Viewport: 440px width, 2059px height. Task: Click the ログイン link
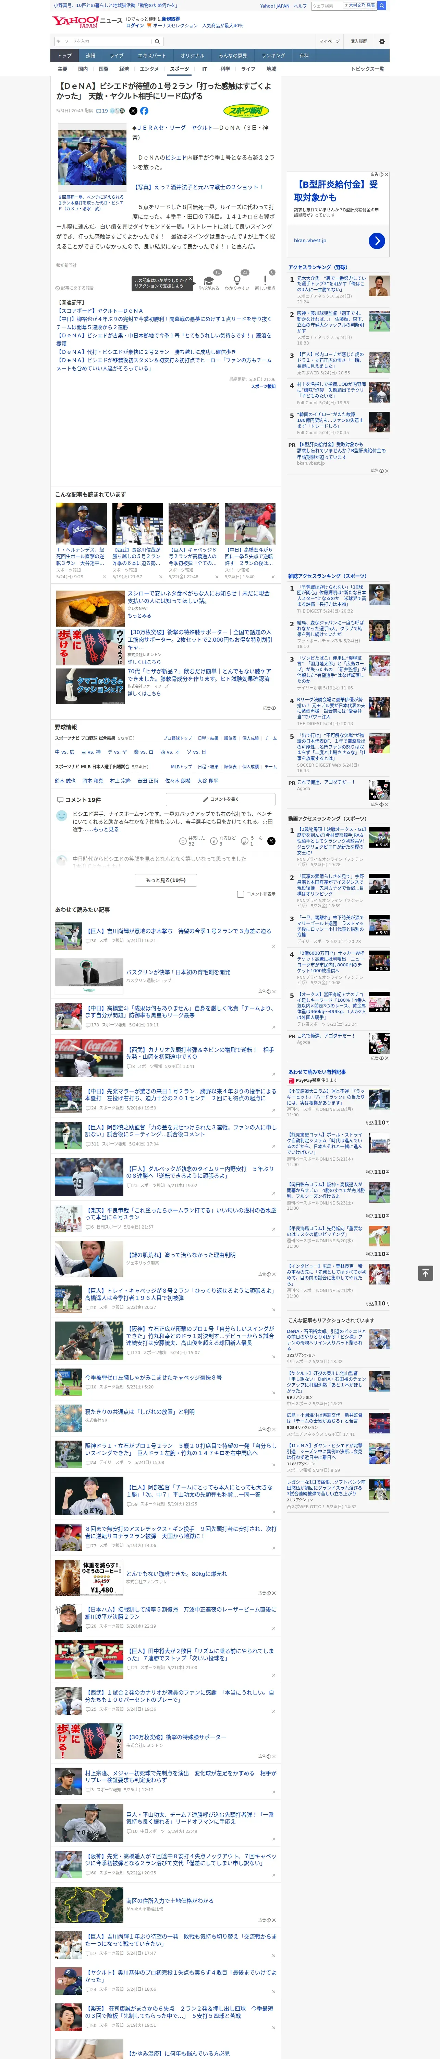[x=135, y=26]
